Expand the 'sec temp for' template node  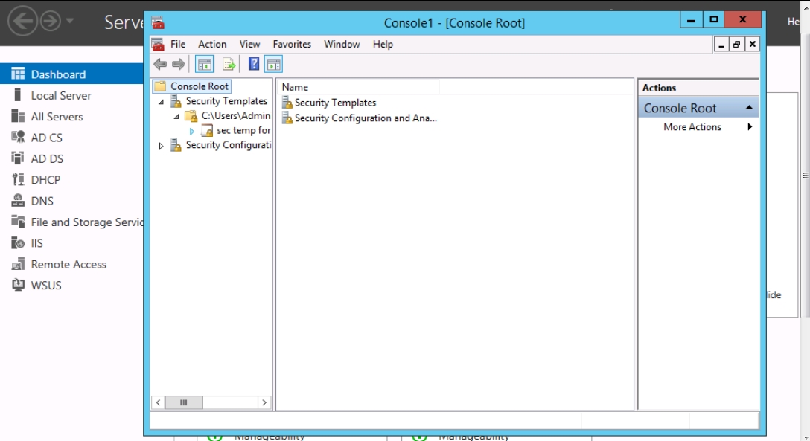click(192, 131)
